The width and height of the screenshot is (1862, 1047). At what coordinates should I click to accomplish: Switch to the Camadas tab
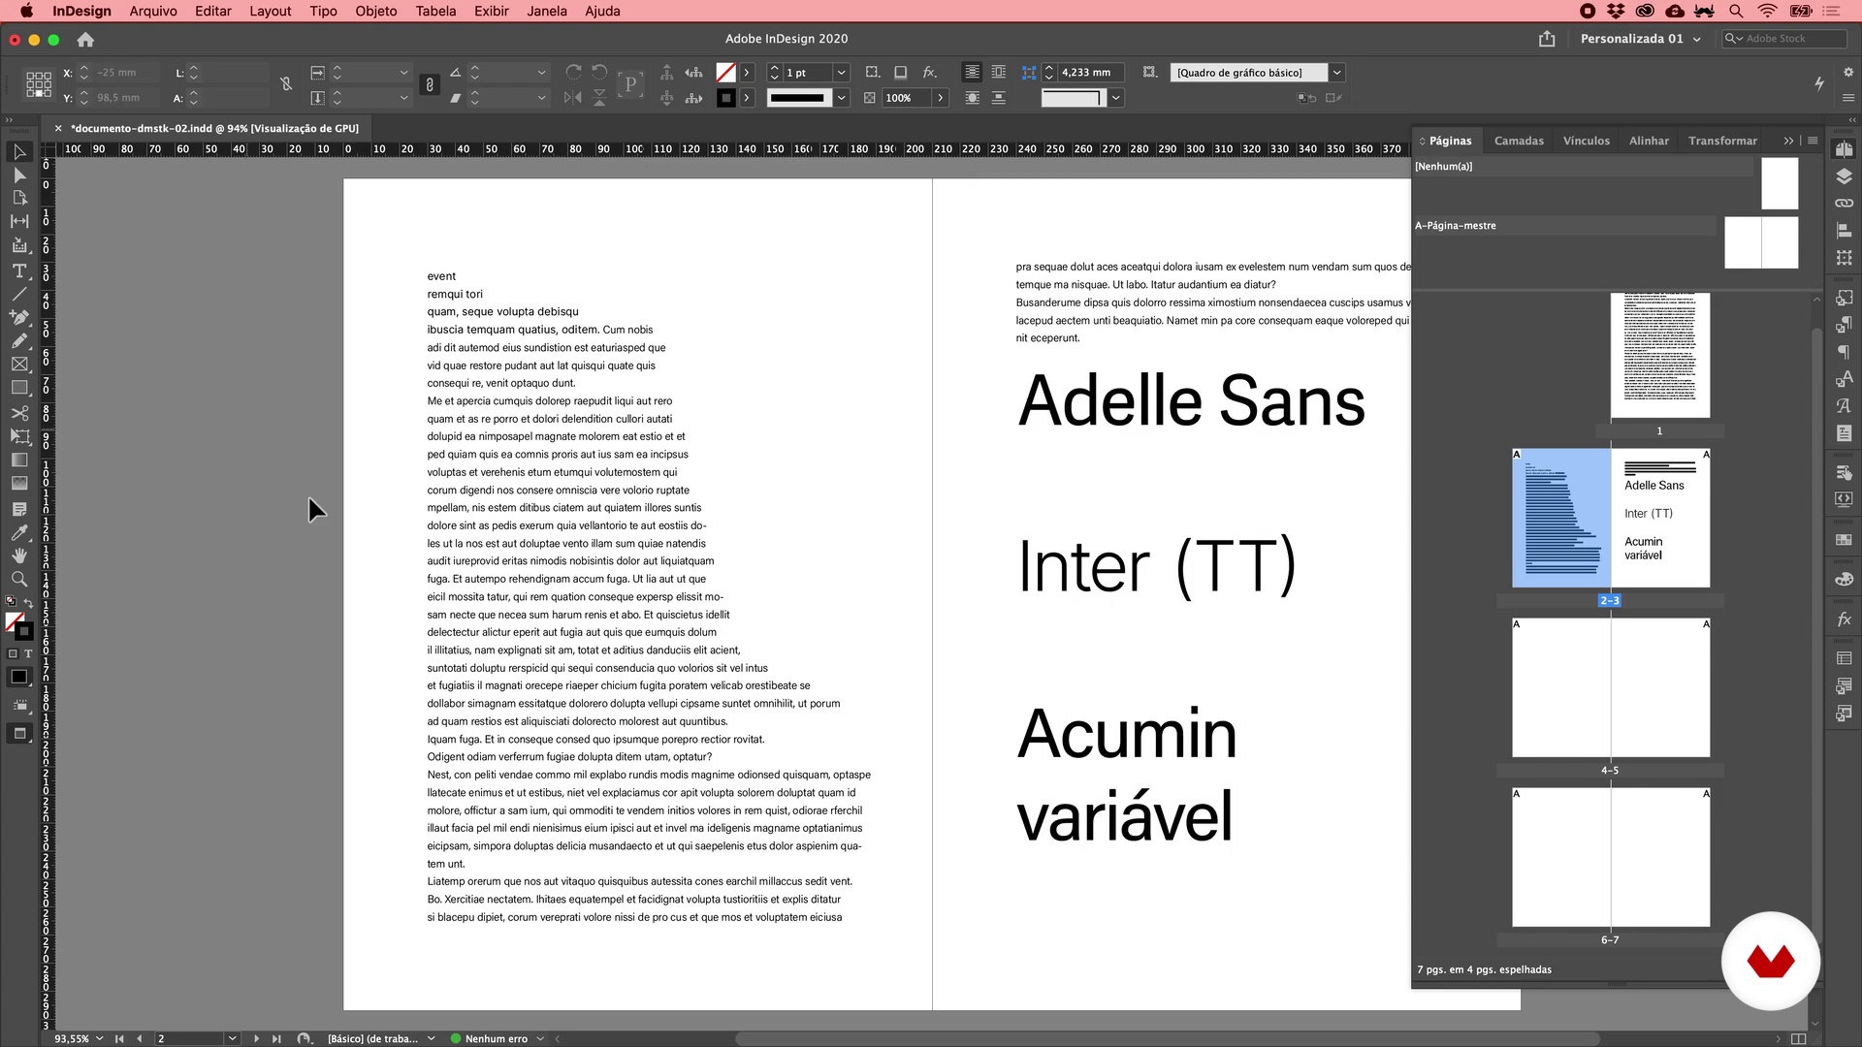click(1519, 141)
